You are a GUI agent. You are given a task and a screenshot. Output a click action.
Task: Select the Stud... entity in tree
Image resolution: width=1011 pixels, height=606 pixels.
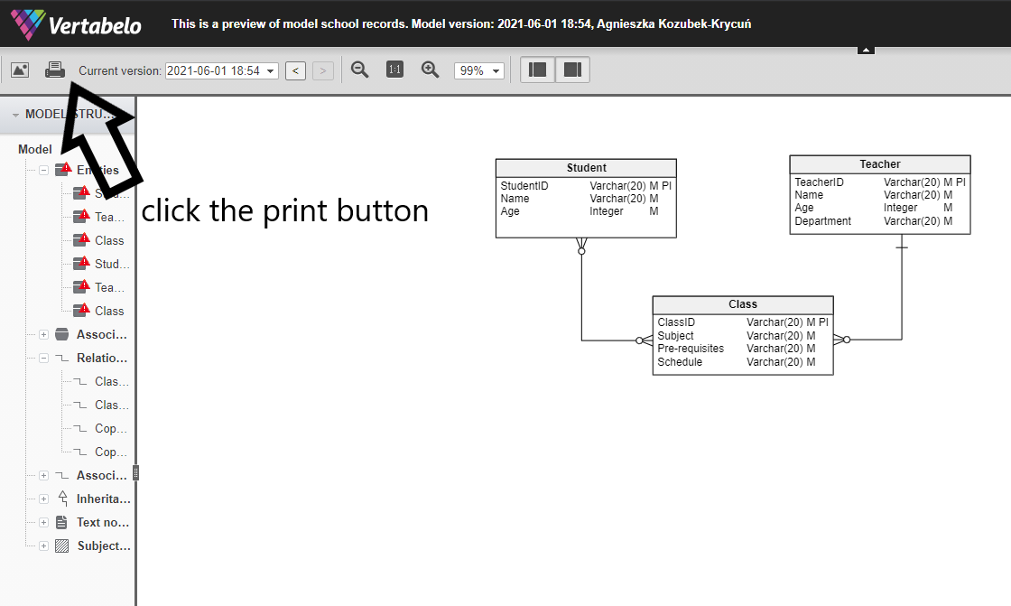coord(112,264)
